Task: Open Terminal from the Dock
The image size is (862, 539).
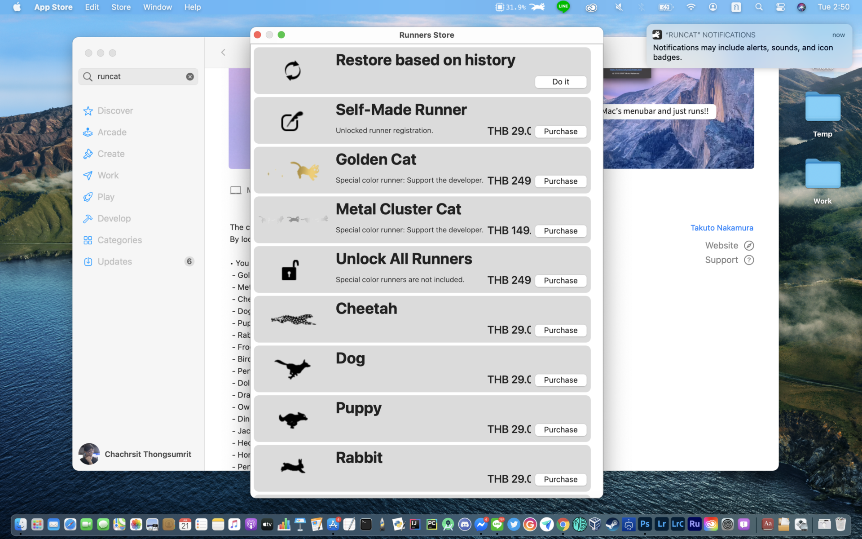Action: pos(366,524)
